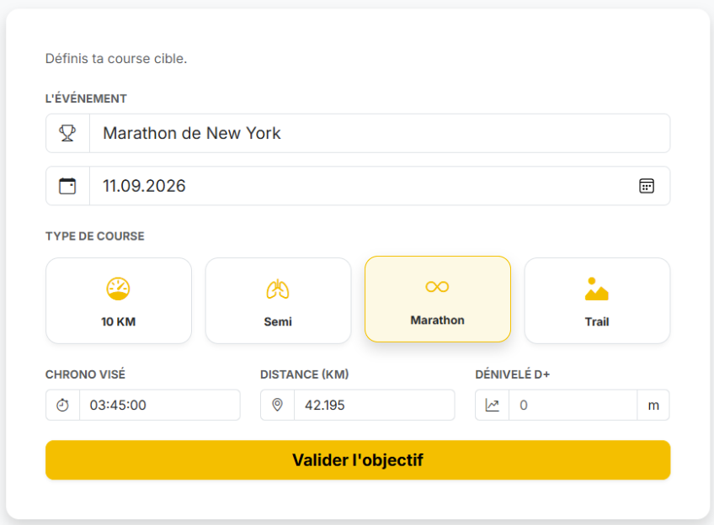Click the calendar icon left of the date
The width and height of the screenshot is (714, 525).
67,186
